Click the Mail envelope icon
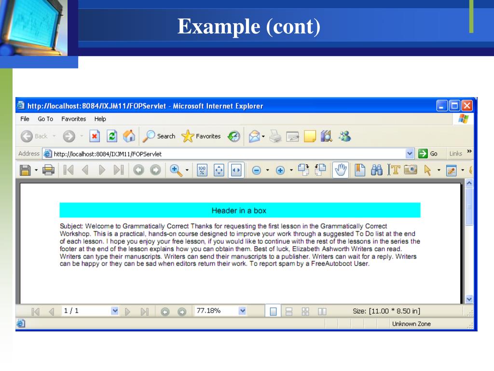The image size is (494, 371). coord(255,136)
